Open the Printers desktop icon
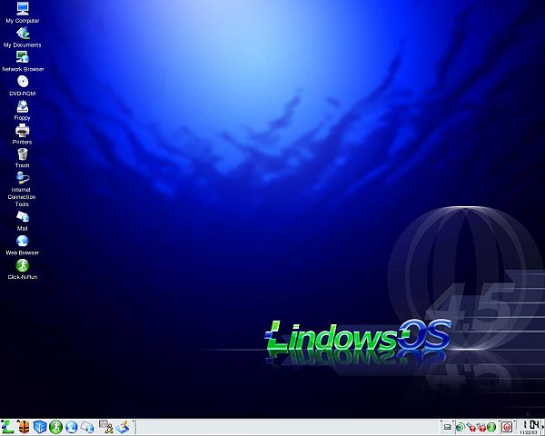The image size is (545, 436). [x=22, y=131]
